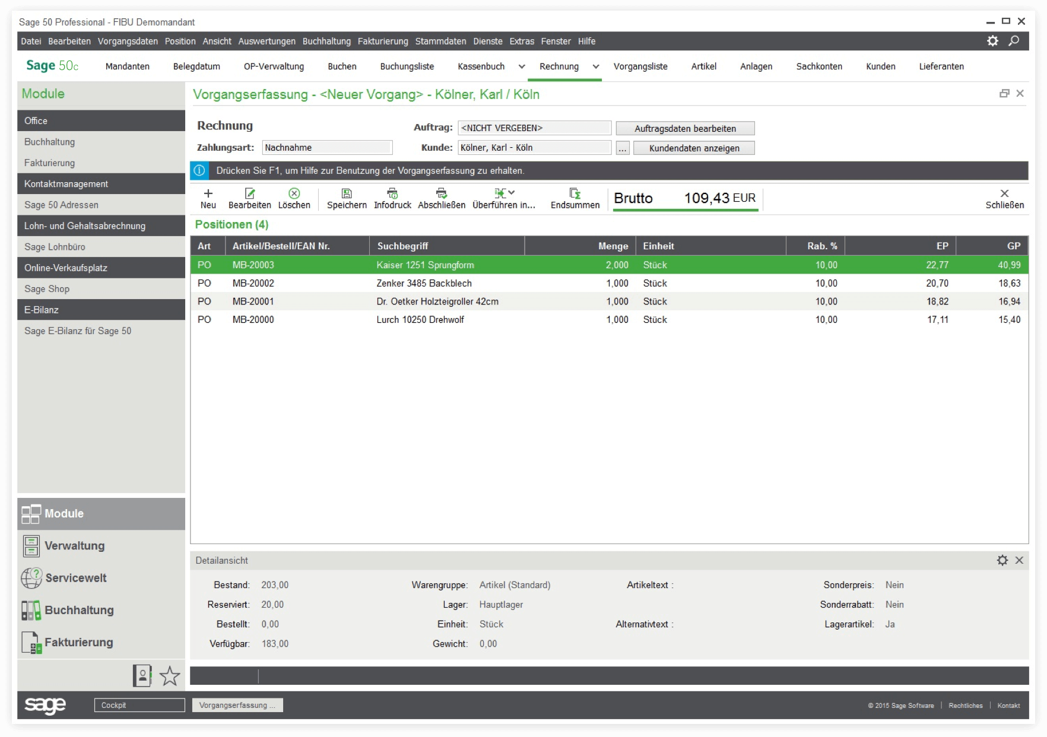Click the ... browse button next to Kunde
This screenshot has height=737, width=1047.
pyautogui.click(x=622, y=148)
